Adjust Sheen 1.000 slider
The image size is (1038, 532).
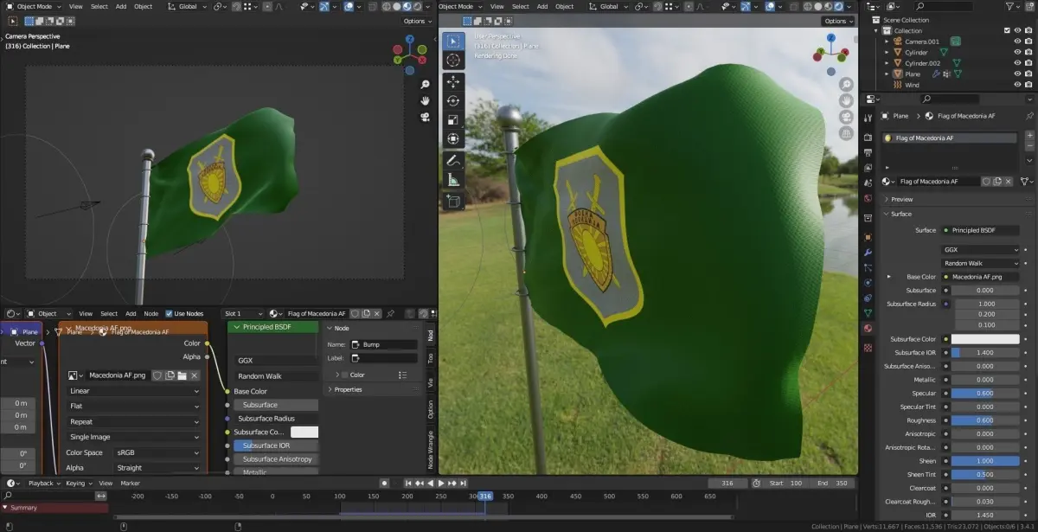coord(985,461)
